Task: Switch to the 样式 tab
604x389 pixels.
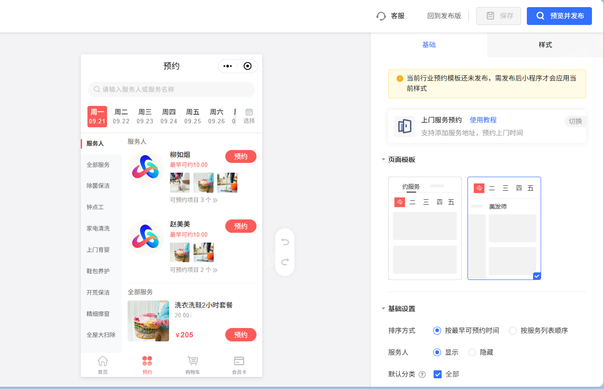Action: coord(545,45)
